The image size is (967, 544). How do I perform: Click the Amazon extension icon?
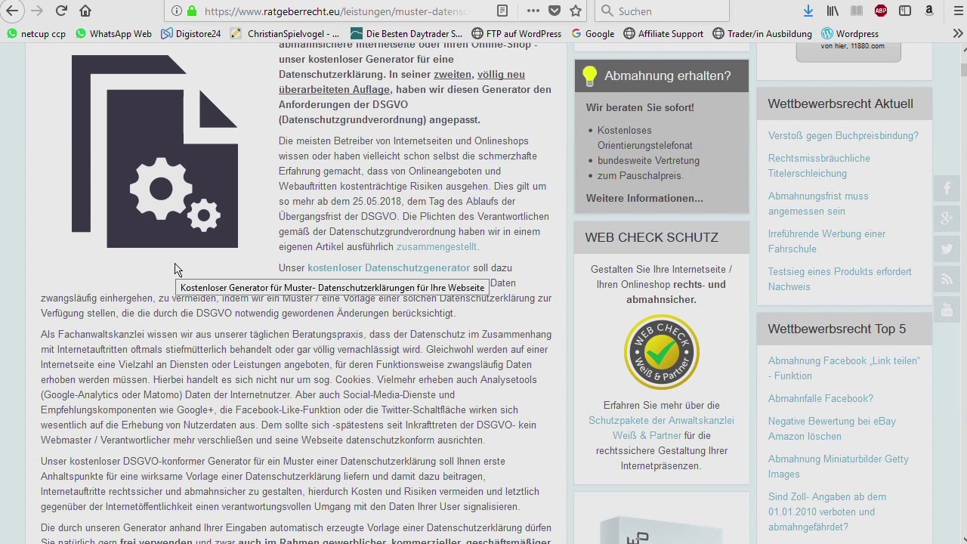tap(929, 11)
